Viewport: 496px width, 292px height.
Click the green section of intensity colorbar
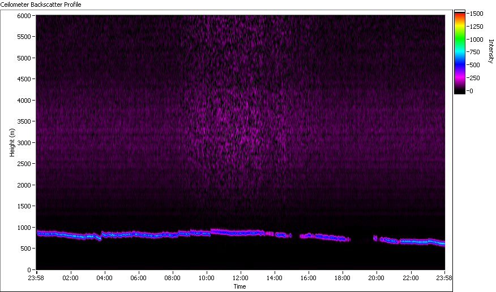(x=460, y=40)
